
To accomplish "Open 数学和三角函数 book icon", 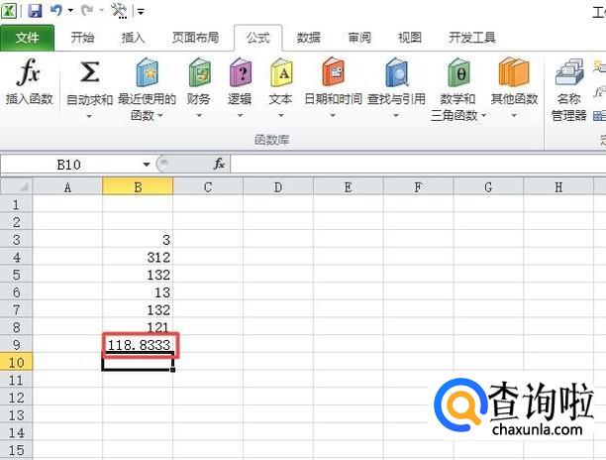I will (458, 72).
